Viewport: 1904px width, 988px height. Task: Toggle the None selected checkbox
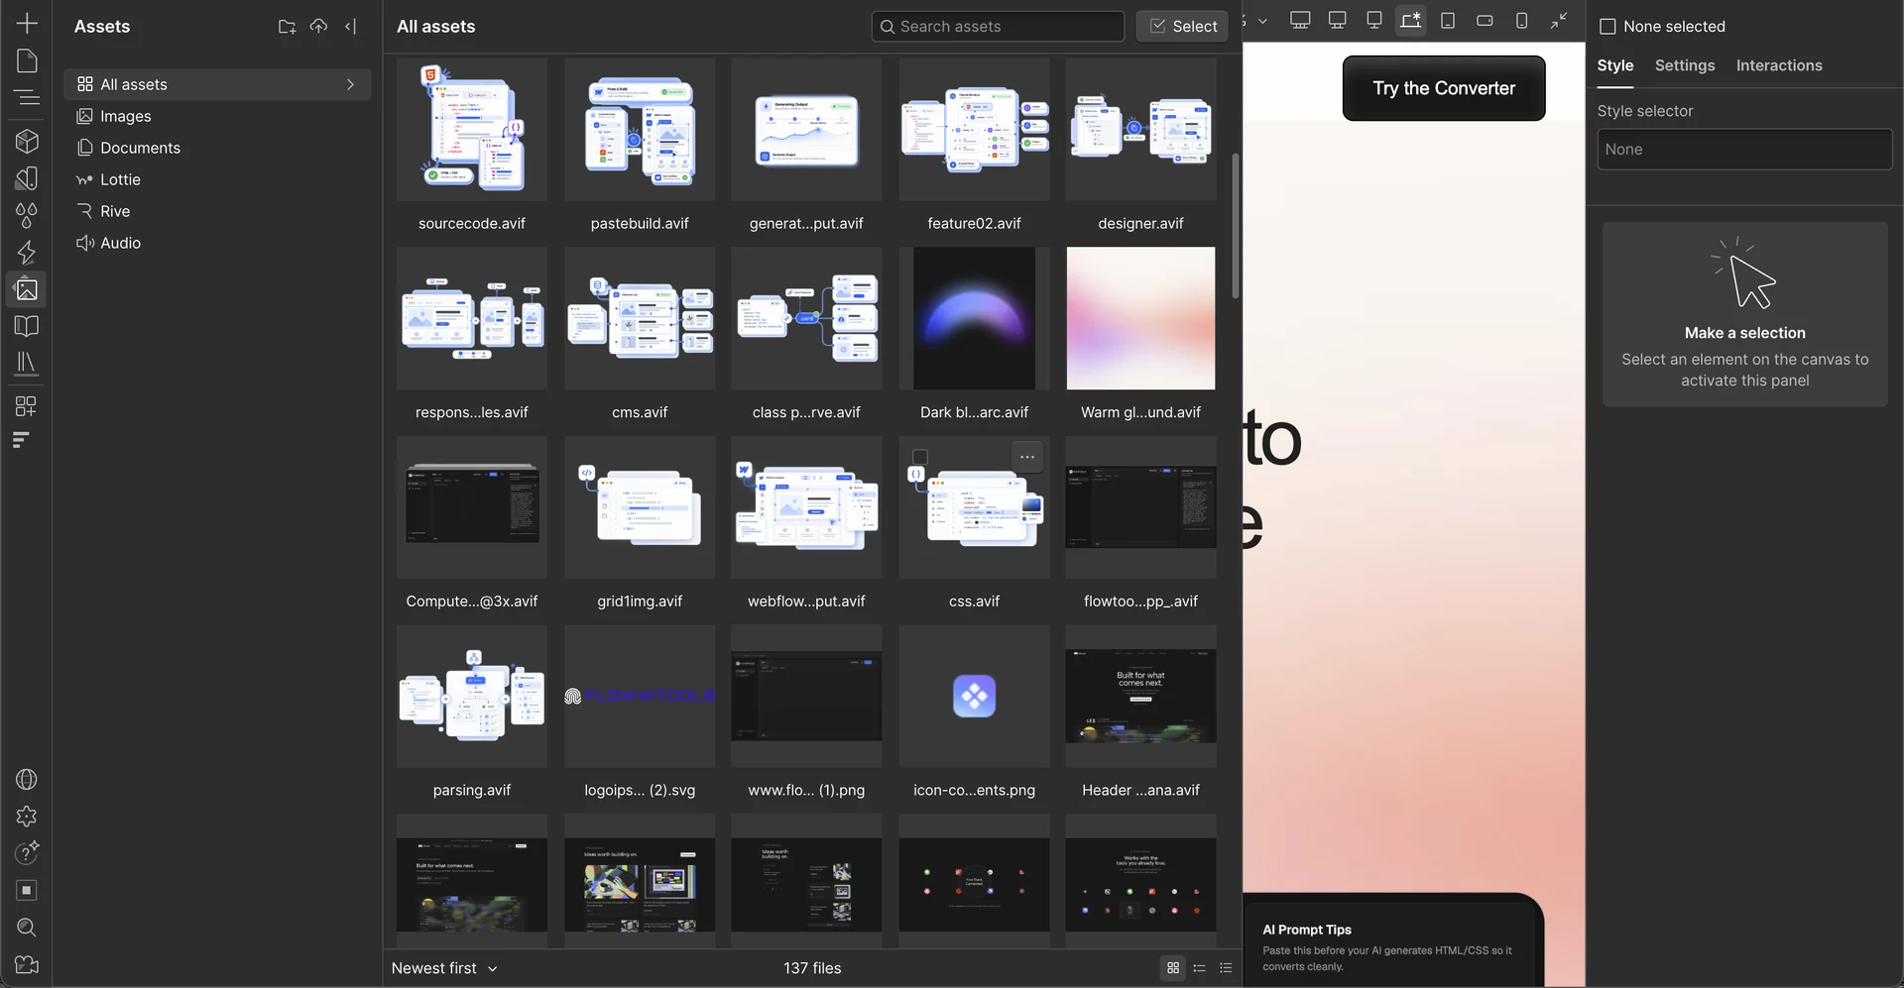1607,27
